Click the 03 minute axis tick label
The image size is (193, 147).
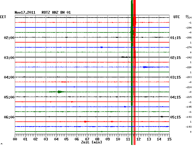tap(46, 139)
